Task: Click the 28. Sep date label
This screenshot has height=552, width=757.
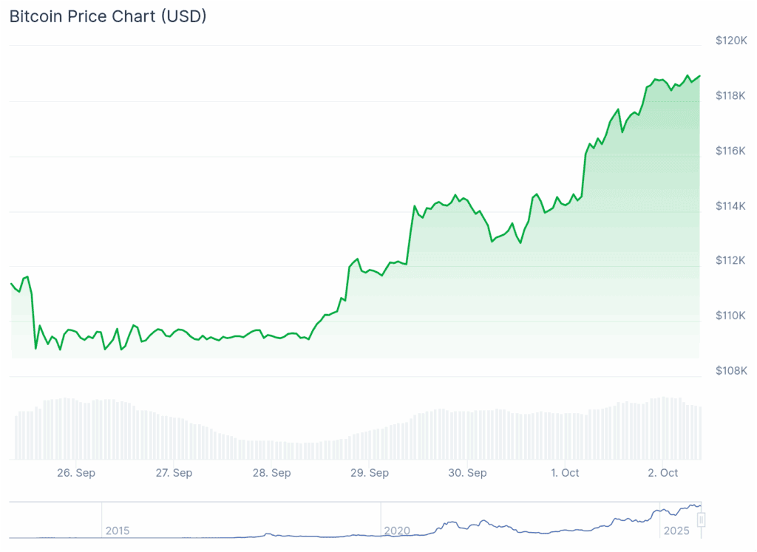Action: [x=272, y=473]
